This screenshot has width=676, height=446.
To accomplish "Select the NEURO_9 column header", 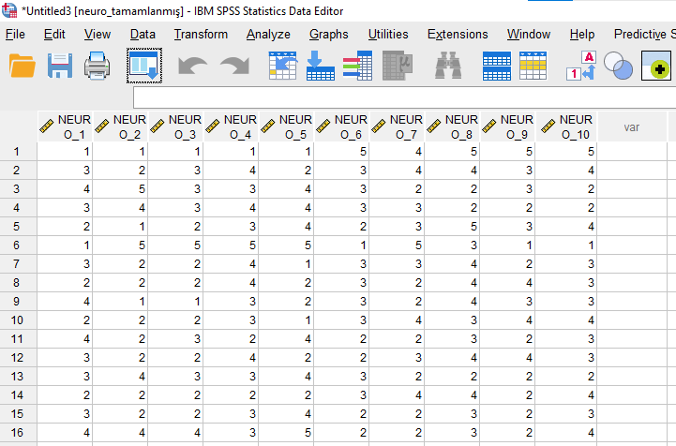I will 507,126.
